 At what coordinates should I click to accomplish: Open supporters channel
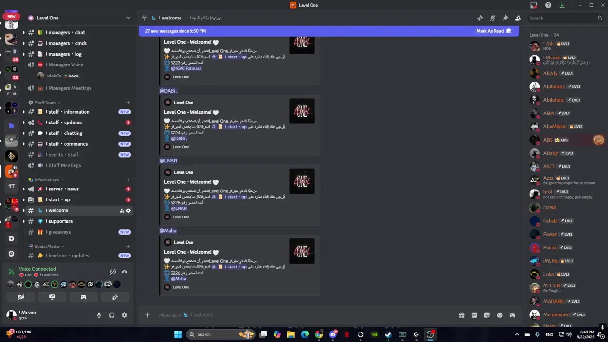[x=79, y=221]
